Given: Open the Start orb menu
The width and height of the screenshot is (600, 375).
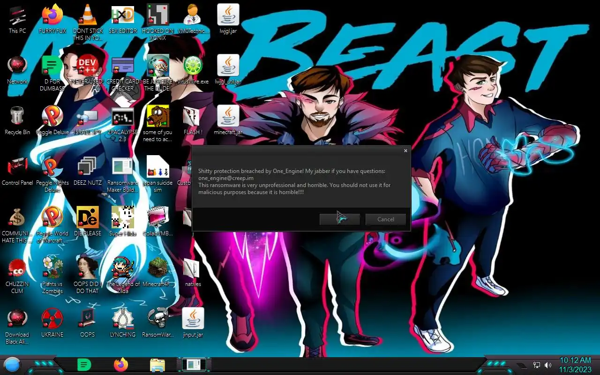Looking at the screenshot, I should pos(12,365).
